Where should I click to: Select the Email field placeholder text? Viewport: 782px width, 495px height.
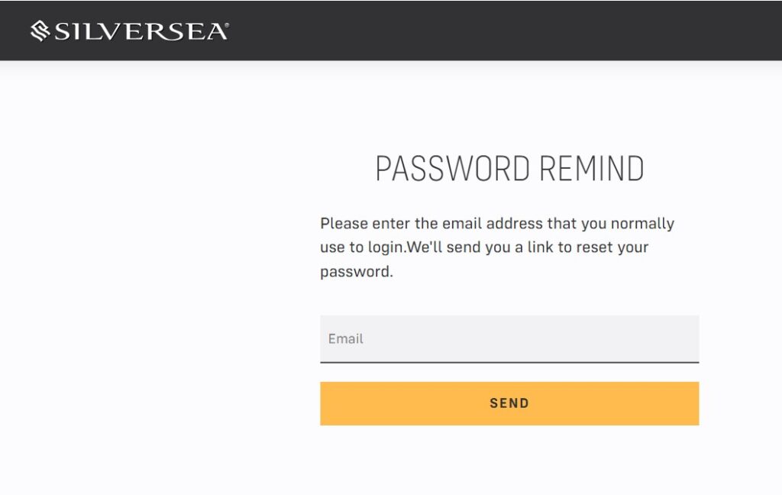click(x=345, y=338)
